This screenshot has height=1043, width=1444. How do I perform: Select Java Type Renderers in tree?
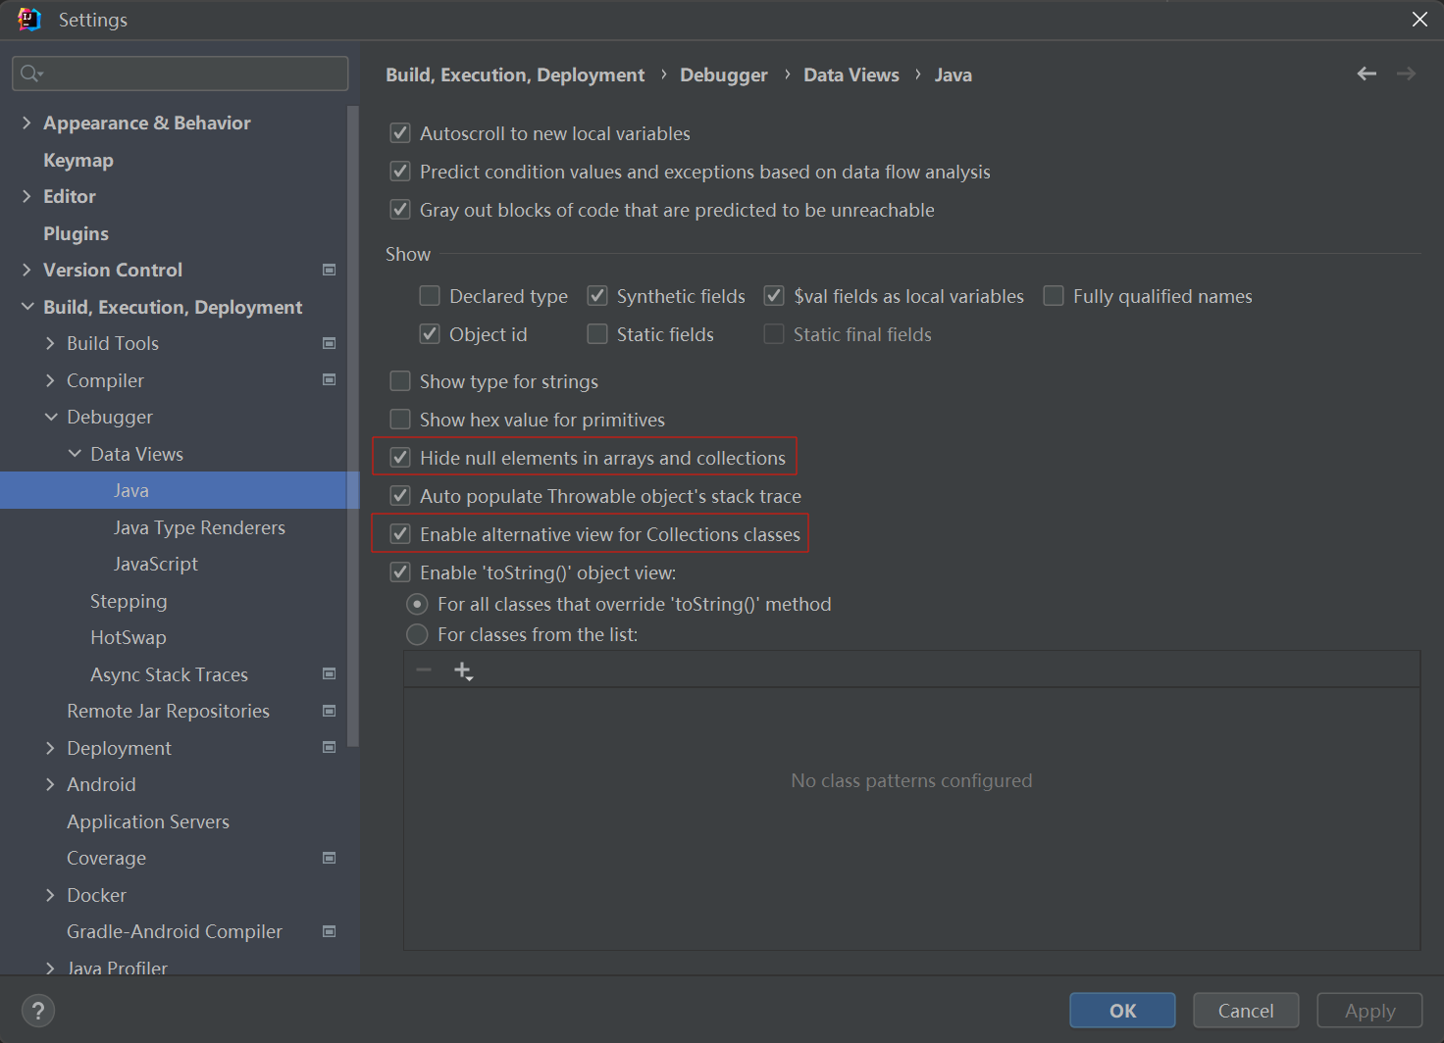point(199,527)
